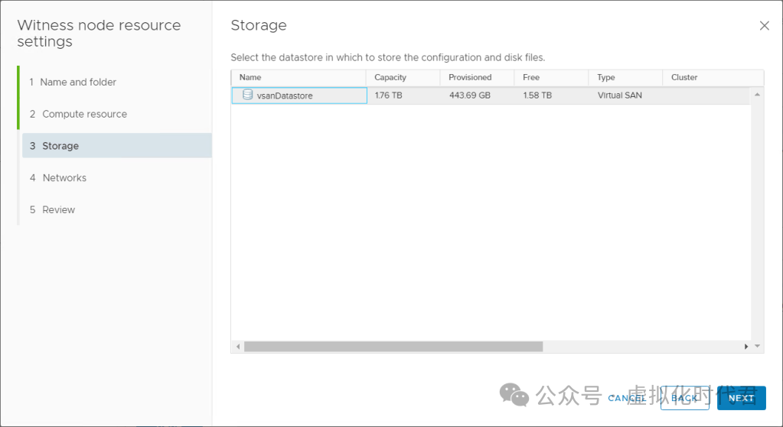Click vertical scrollbar up arrow
783x427 pixels.
pos(758,95)
